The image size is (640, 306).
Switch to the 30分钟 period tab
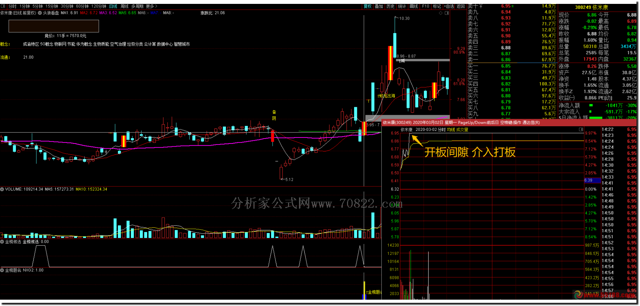click(x=67, y=6)
